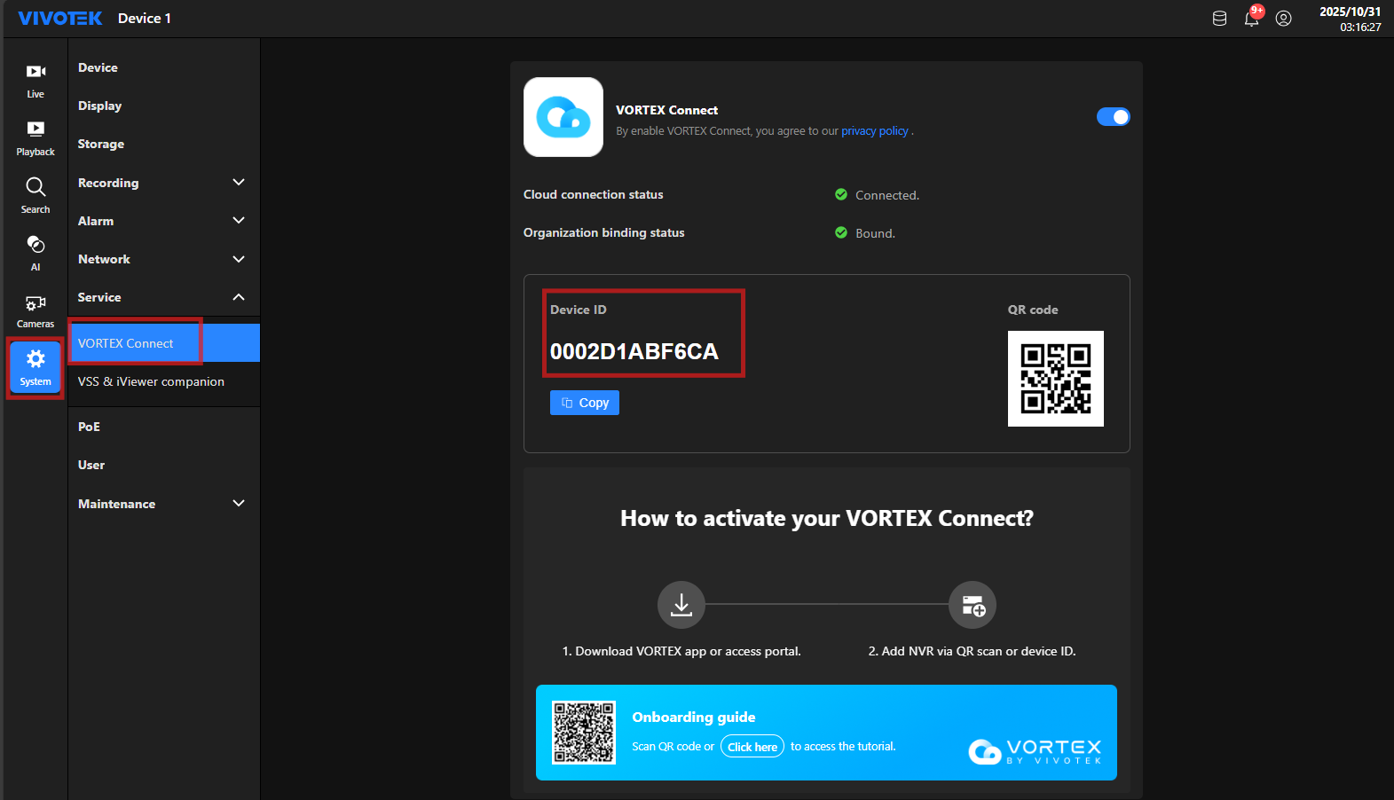Click the Alarm menu label

[96, 221]
